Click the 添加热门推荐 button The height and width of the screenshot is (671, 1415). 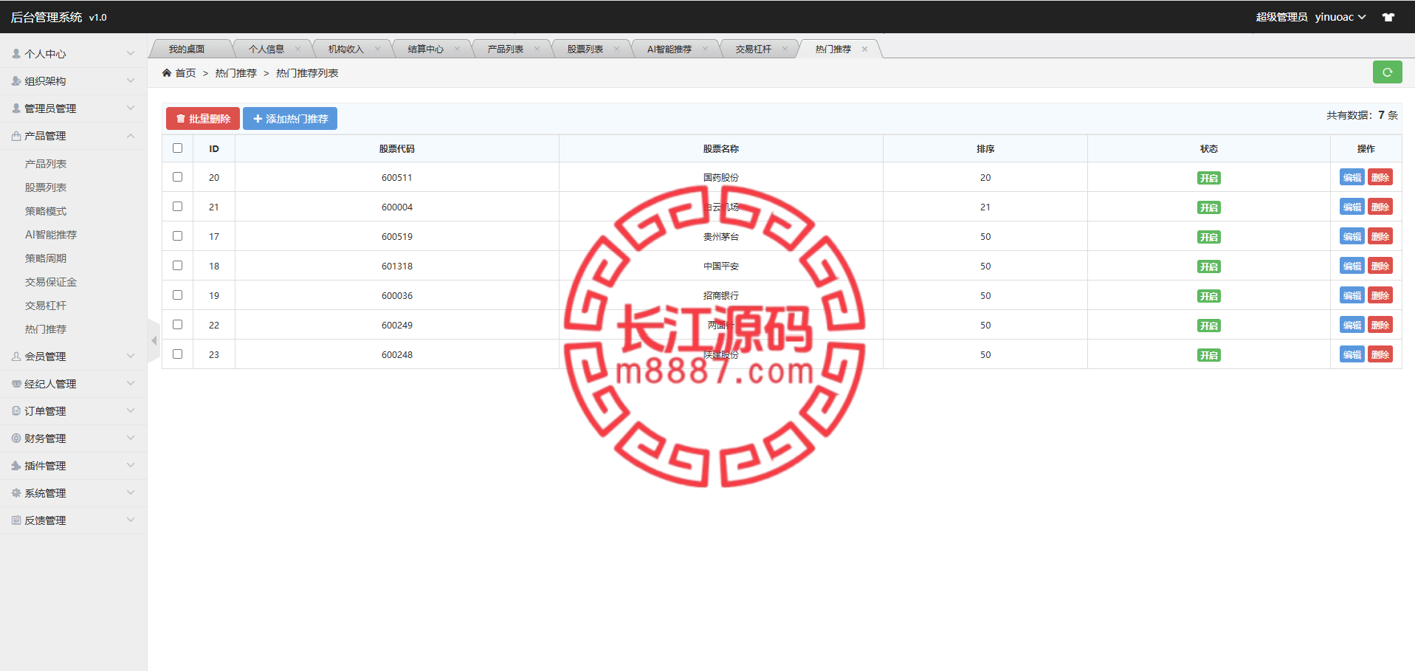(x=290, y=118)
